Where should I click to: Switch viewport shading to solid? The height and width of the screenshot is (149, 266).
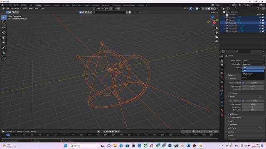tap(209, 9)
